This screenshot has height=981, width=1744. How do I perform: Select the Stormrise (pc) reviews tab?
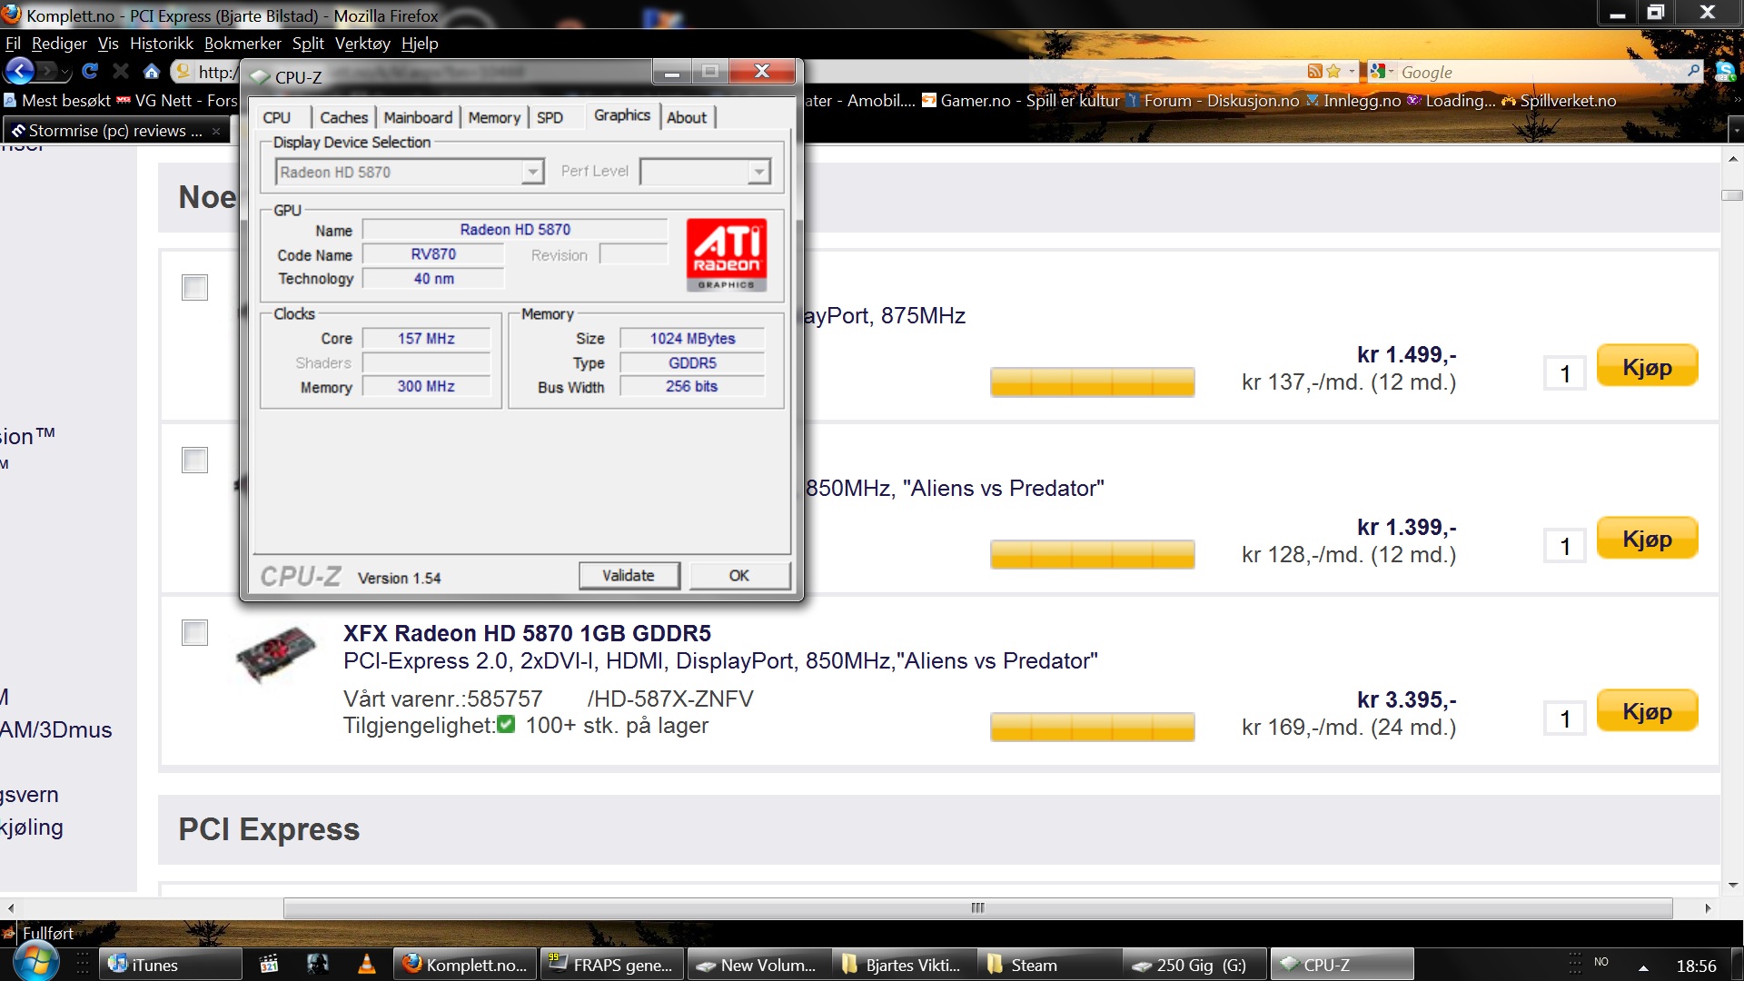(x=116, y=131)
